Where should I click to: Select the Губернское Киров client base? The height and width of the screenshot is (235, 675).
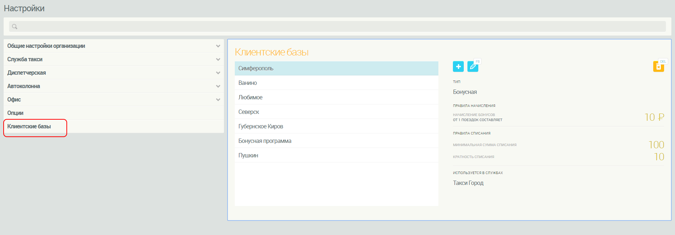pyautogui.click(x=261, y=127)
